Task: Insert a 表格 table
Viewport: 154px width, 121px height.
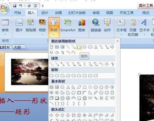Action: [5, 27]
